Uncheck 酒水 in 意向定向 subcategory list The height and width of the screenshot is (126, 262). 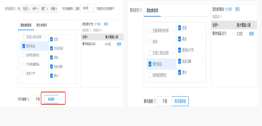click(x=180, y=73)
